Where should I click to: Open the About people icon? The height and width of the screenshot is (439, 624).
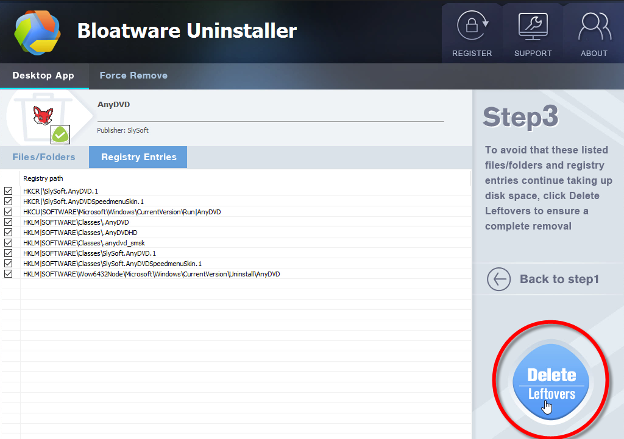coord(594,27)
